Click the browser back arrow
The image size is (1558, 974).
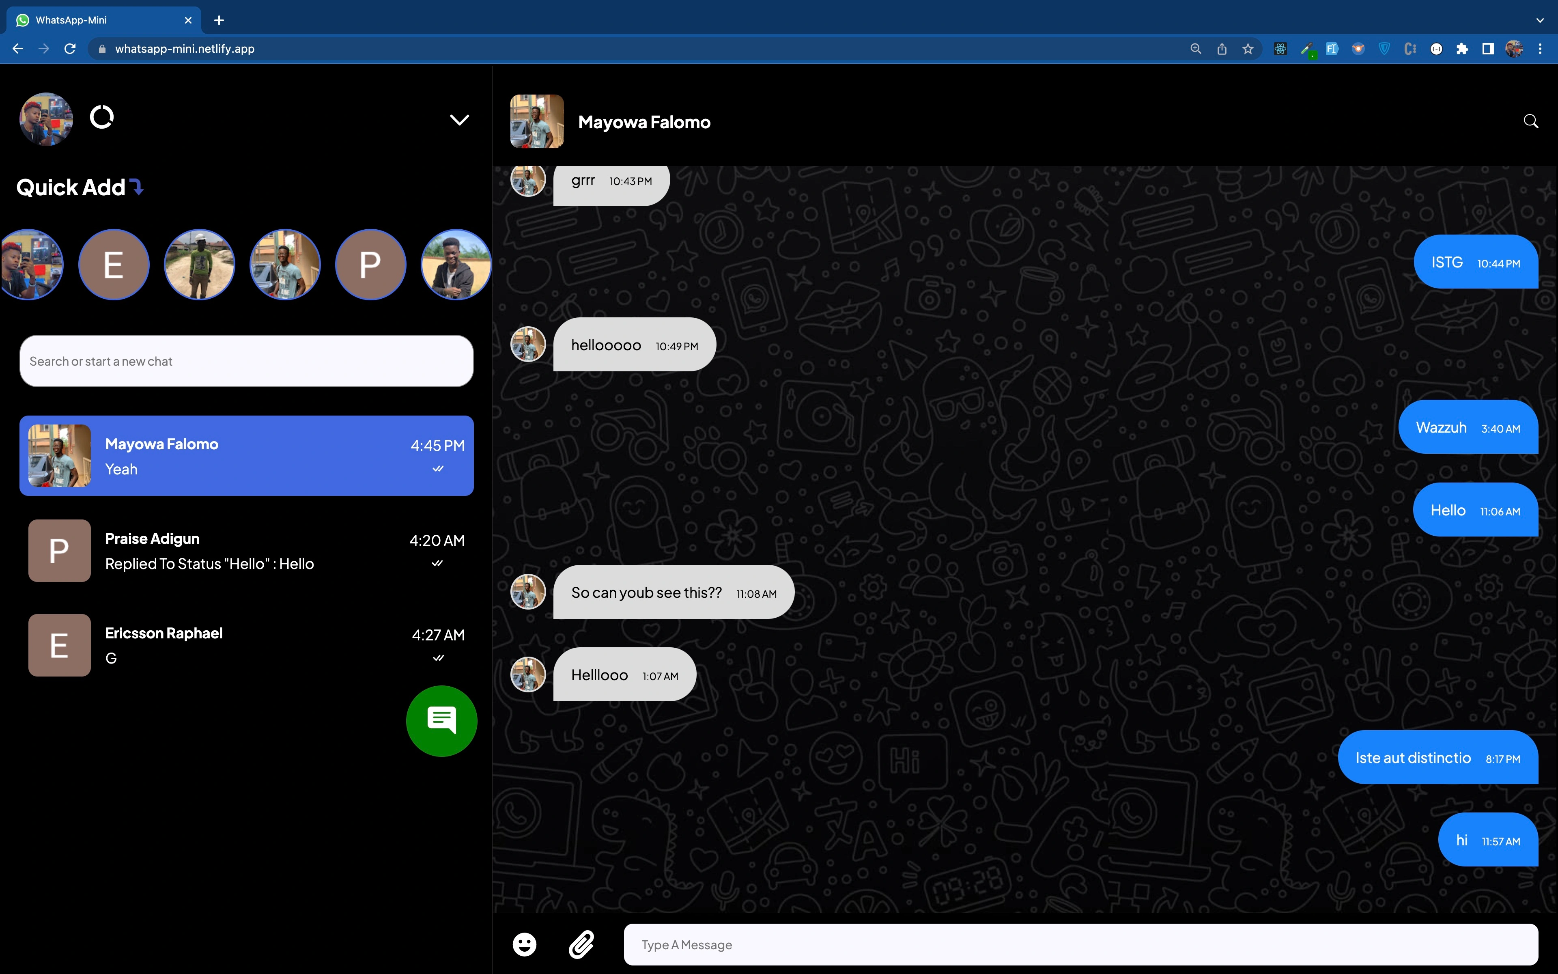click(x=18, y=49)
